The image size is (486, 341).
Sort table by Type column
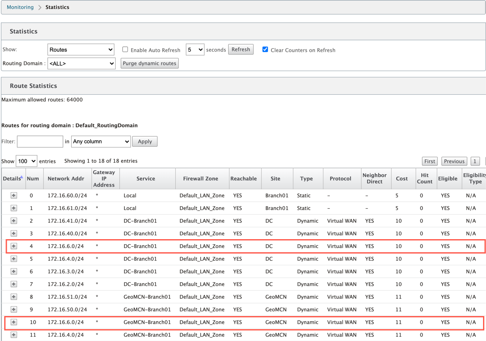tap(308, 179)
